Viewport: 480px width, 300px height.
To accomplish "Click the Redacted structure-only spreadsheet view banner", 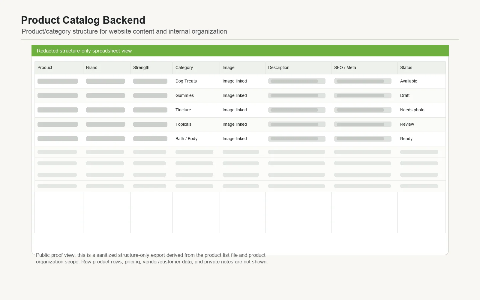I will point(240,51).
